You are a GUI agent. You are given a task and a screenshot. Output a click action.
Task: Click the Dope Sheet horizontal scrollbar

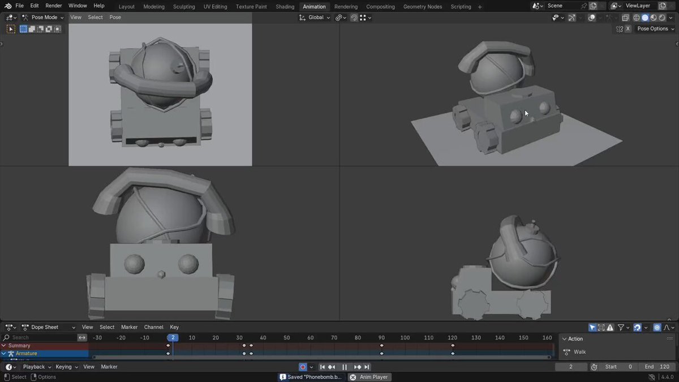pos(321,358)
